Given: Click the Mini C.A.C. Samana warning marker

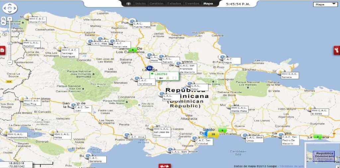Looking at the screenshot, I should coord(280,72).
